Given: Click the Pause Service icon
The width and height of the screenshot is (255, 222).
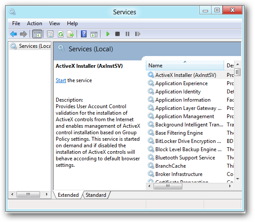Looking at the screenshot, I should coord(127,34).
